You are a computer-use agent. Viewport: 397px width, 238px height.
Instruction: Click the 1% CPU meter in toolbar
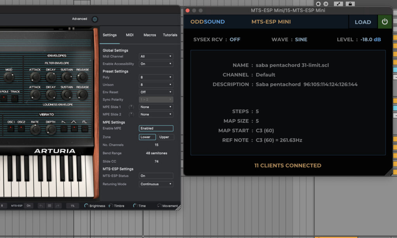[x=72, y=206]
